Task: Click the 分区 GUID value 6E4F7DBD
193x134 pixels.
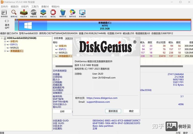Action: coord(116,123)
